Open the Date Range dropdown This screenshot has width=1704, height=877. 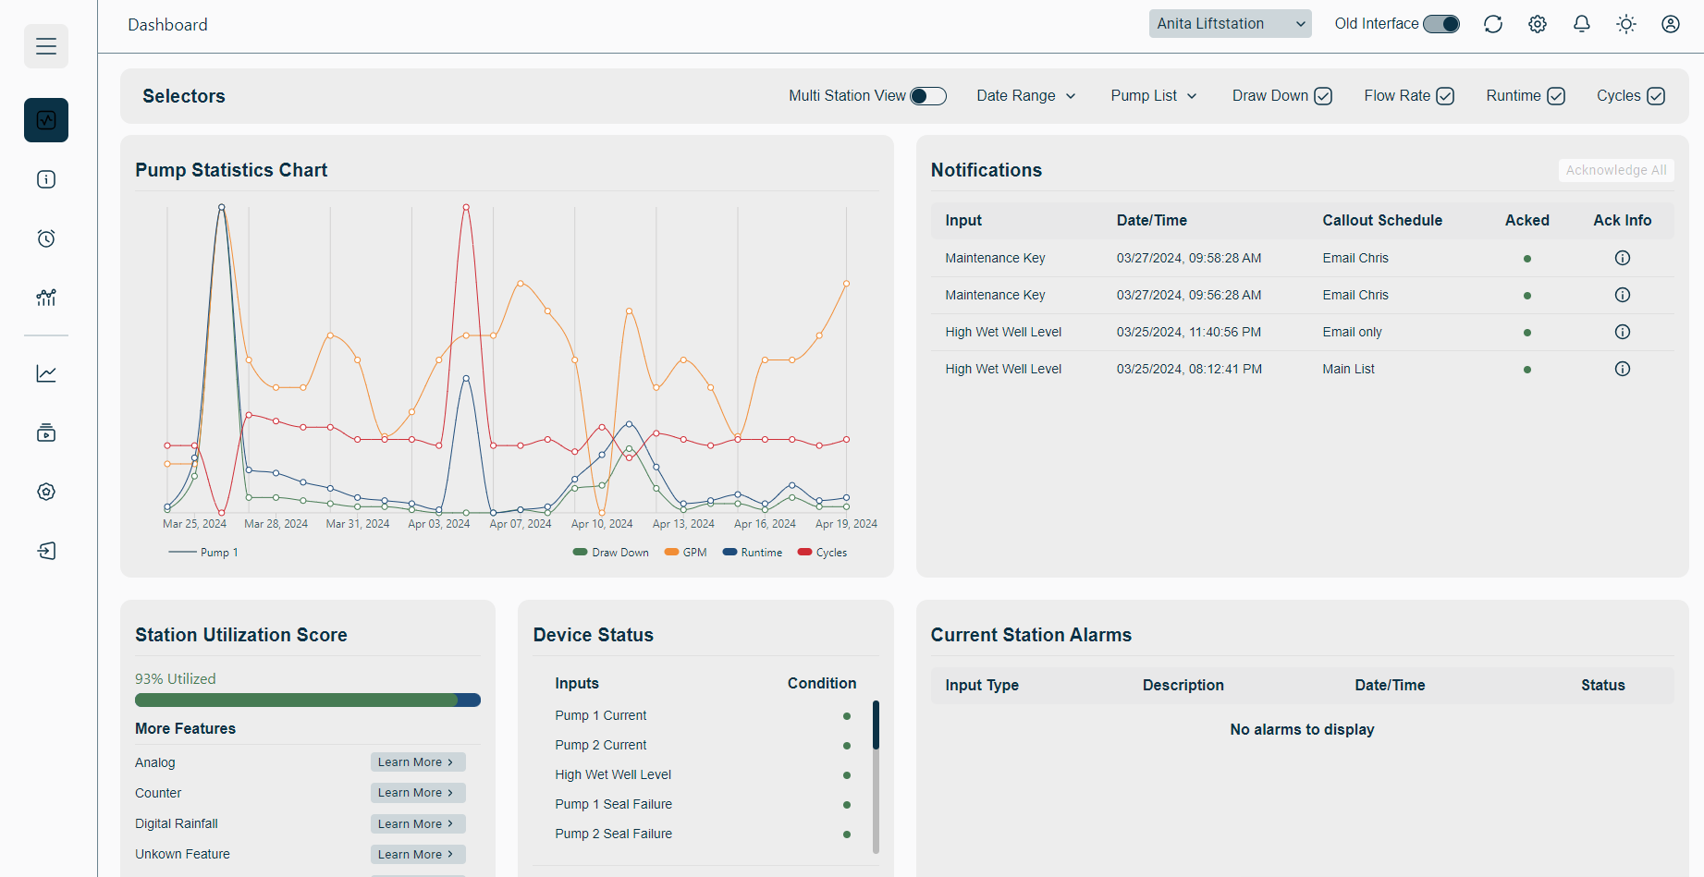(1025, 95)
